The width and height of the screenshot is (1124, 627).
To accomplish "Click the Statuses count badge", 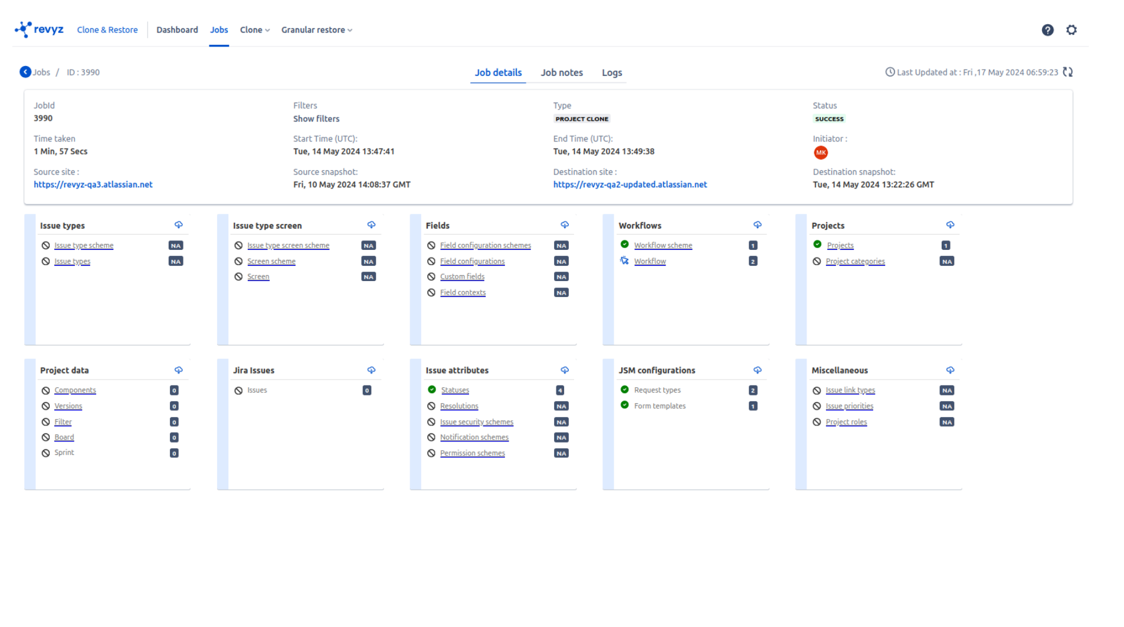I will coord(560,390).
